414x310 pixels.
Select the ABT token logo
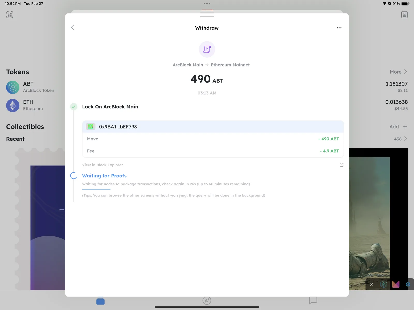(13, 87)
